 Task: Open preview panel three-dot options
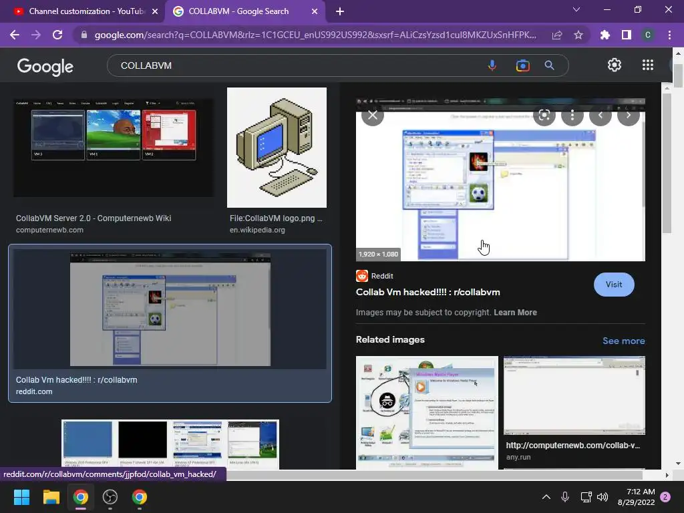click(572, 115)
